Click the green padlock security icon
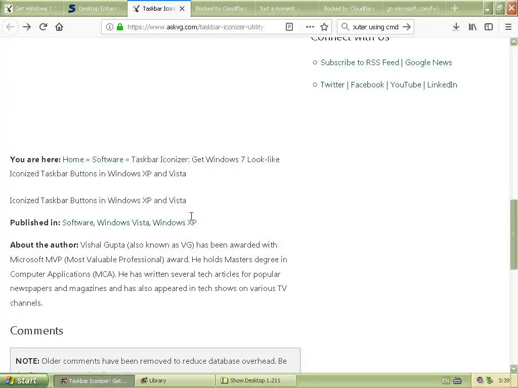518x388 pixels. (x=120, y=27)
